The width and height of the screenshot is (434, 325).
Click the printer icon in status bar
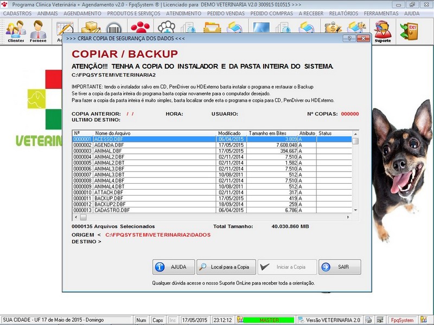point(368,320)
